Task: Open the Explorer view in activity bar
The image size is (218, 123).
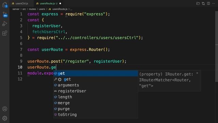Action: pos(5,5)
